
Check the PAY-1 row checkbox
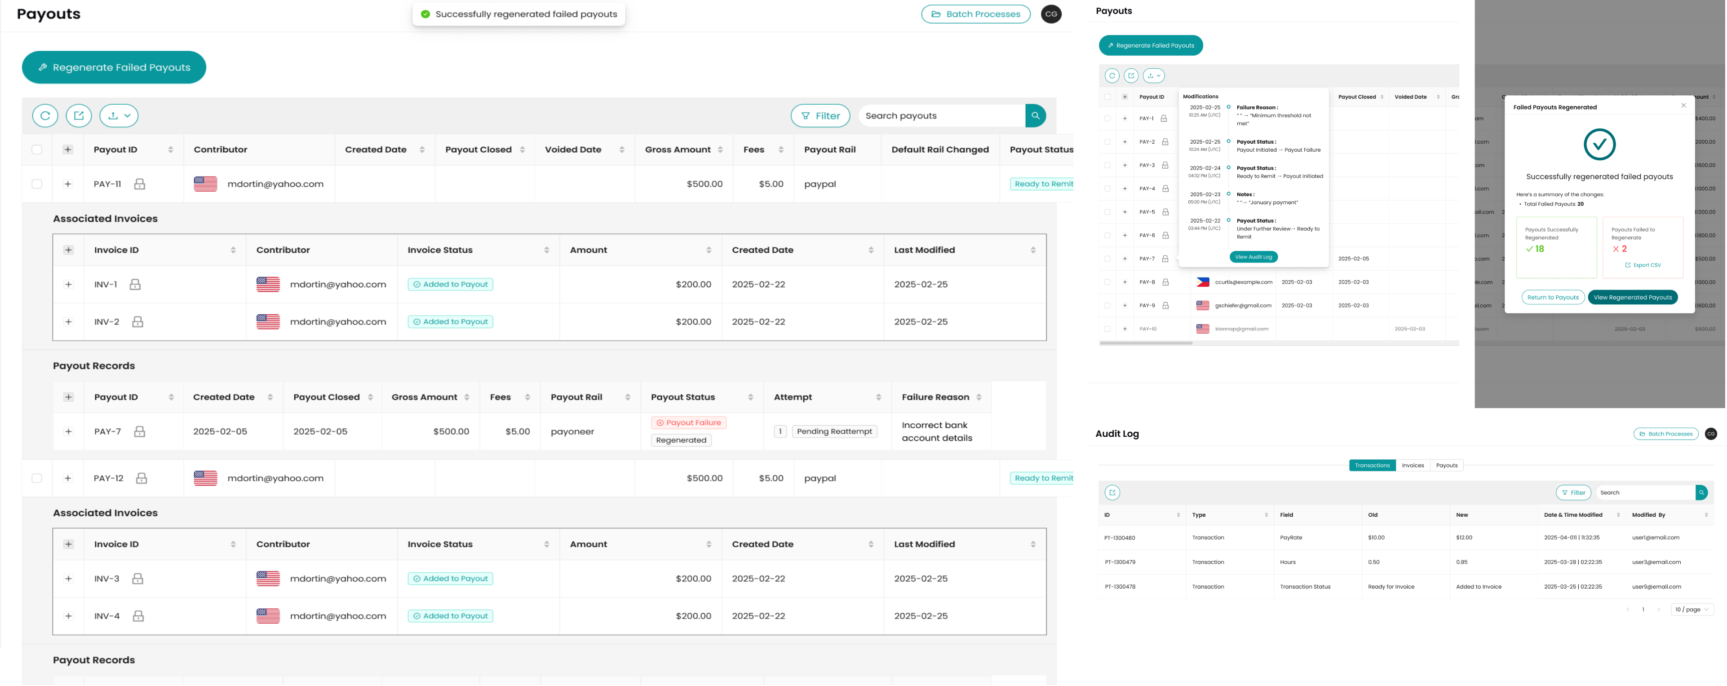(1107, 119)
